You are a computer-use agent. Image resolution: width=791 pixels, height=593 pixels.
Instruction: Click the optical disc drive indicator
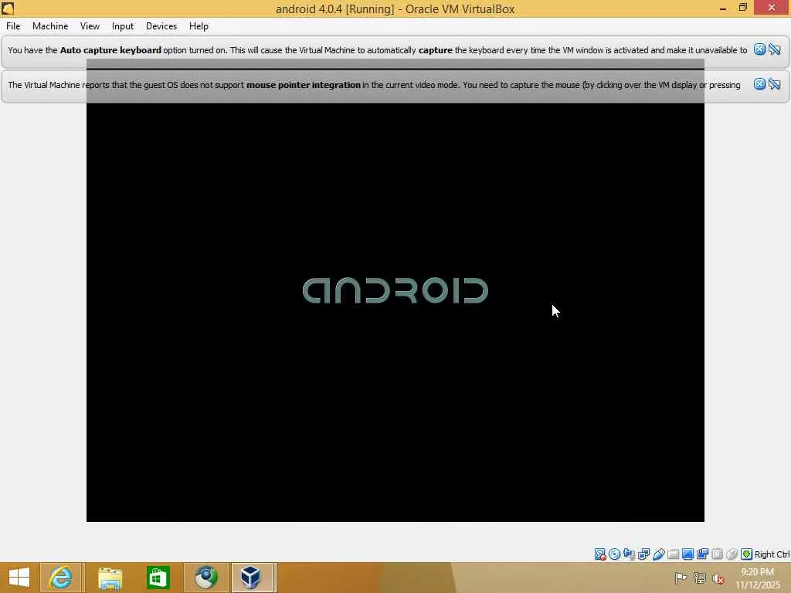(x=614, y=554)
